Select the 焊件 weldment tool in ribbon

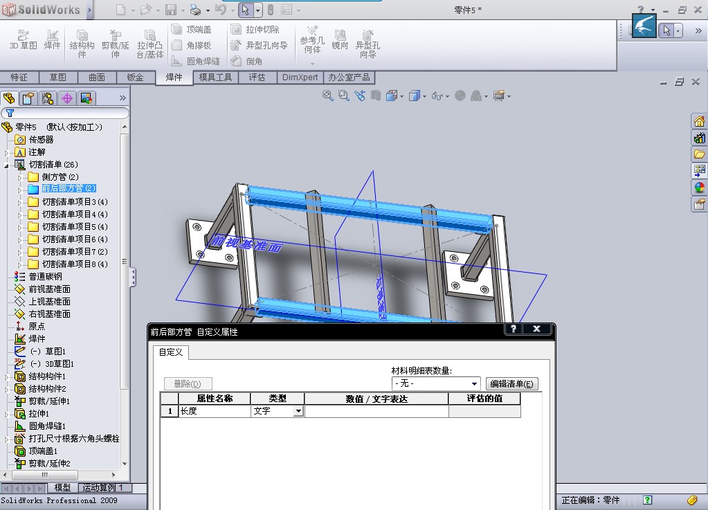52,39
